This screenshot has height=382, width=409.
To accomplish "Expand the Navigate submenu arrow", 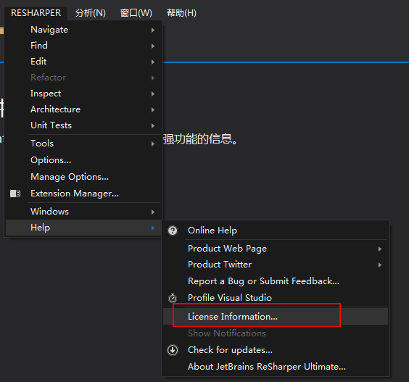I will (x=153, y=30).
